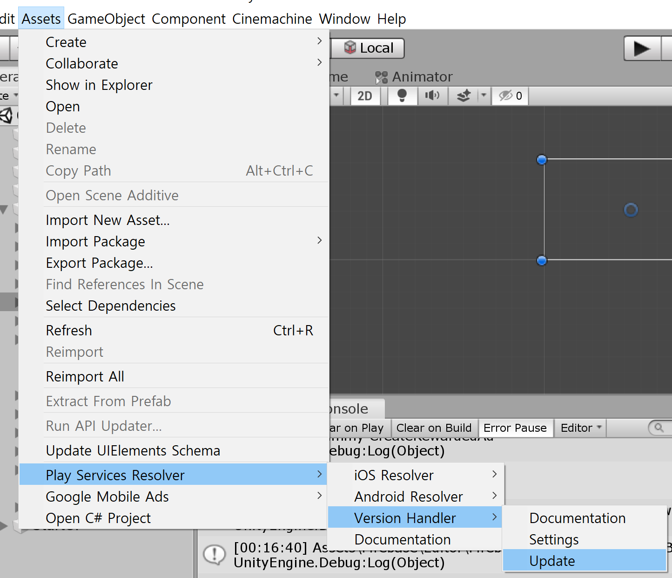Open Version Handler Settings
The height and width of the screenshot is (578, 672).
[x=585, y=539]
